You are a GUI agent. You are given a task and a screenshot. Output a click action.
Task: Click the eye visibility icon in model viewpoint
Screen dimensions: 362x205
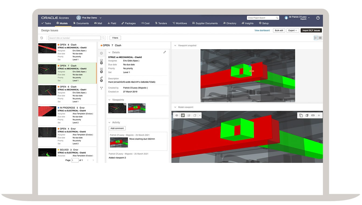[176, 115]
